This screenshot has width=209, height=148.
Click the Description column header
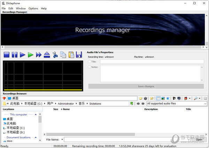point(151,109)
